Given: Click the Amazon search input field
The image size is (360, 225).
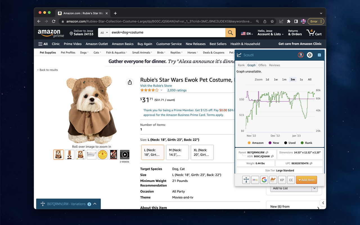Looking at the screenshot, I should tap(167, 33).
